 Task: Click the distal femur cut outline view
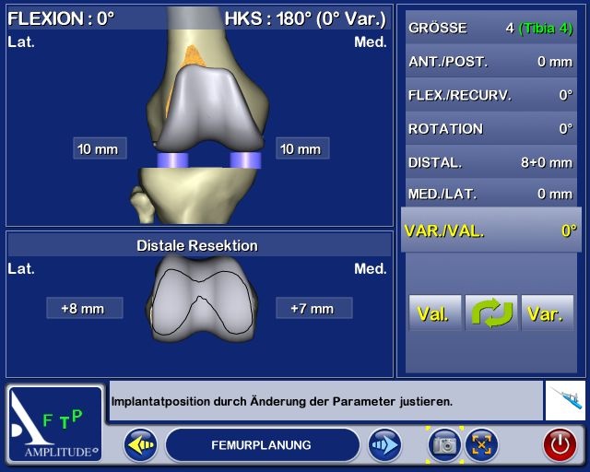[x=202, y=299]
